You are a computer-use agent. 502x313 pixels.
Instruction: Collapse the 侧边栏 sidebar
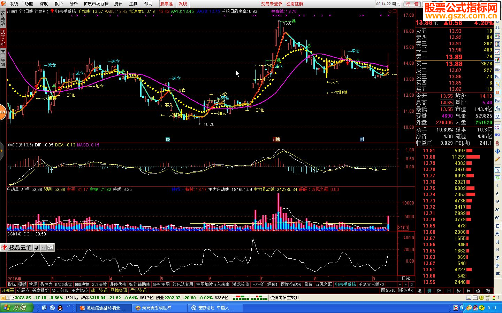click(x=406, y=290)
